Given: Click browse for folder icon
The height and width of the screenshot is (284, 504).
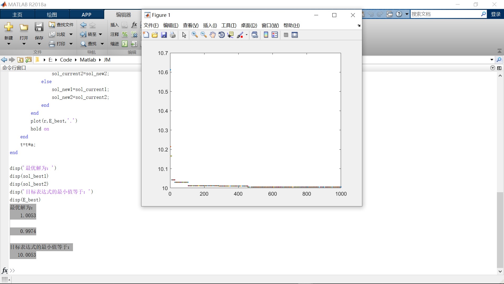Looking at the screenshot, I should [x=28, y=60].
